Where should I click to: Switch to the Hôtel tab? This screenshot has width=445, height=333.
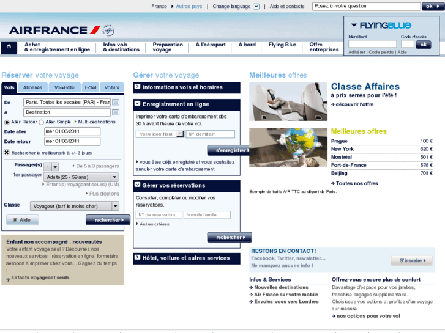pos(91,87)
